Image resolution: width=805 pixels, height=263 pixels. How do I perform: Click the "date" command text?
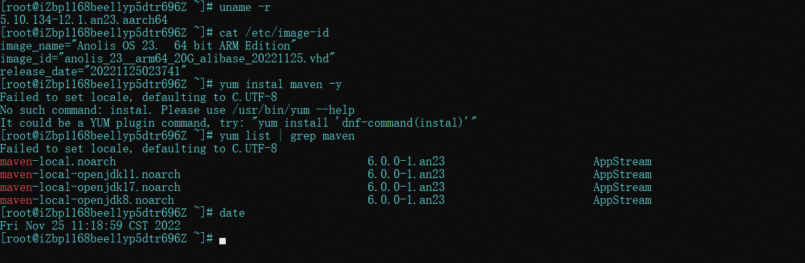pyautogui.click(x=232, y=213)
